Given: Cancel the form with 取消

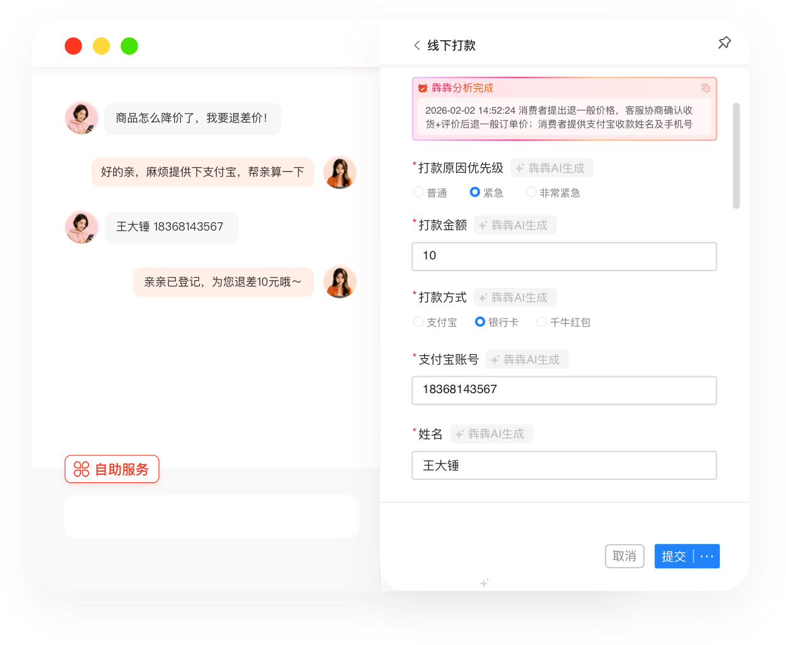Looking at the screenshot, I should point(625,556).
